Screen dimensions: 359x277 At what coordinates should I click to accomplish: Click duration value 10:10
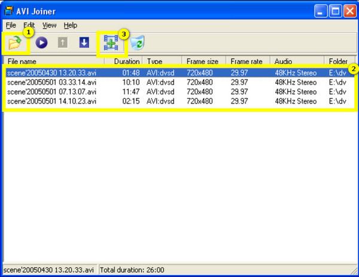click(130, 82)
